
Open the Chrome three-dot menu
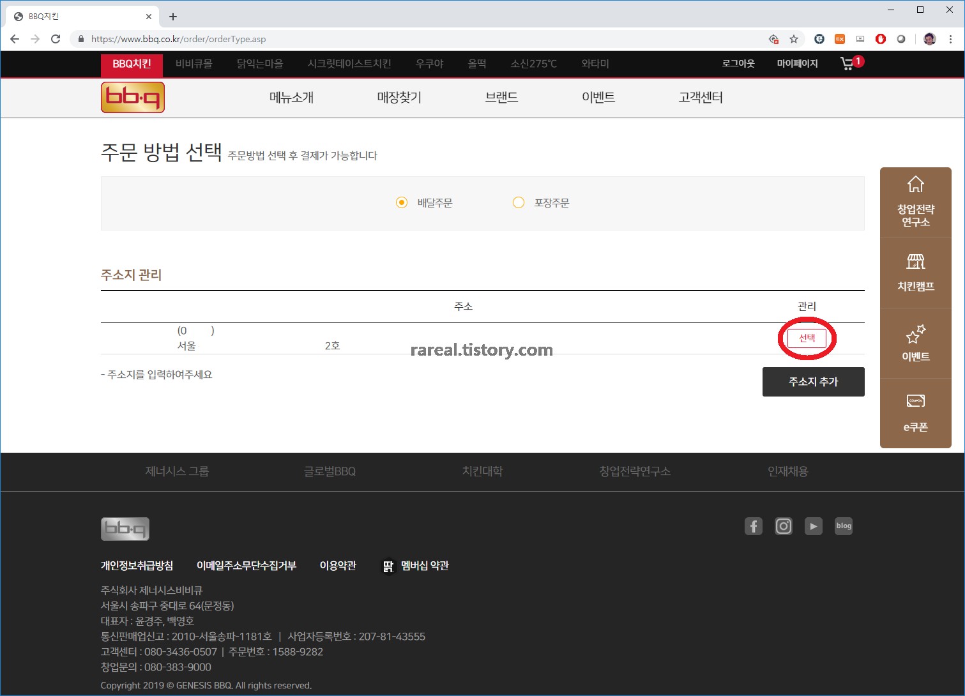(x=950, y=39)
